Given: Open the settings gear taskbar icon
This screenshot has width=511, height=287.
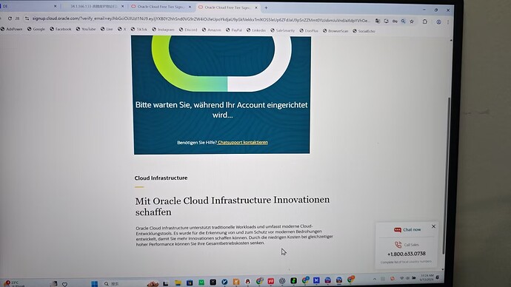Looking at the screenshot, I should click(282, 281).
